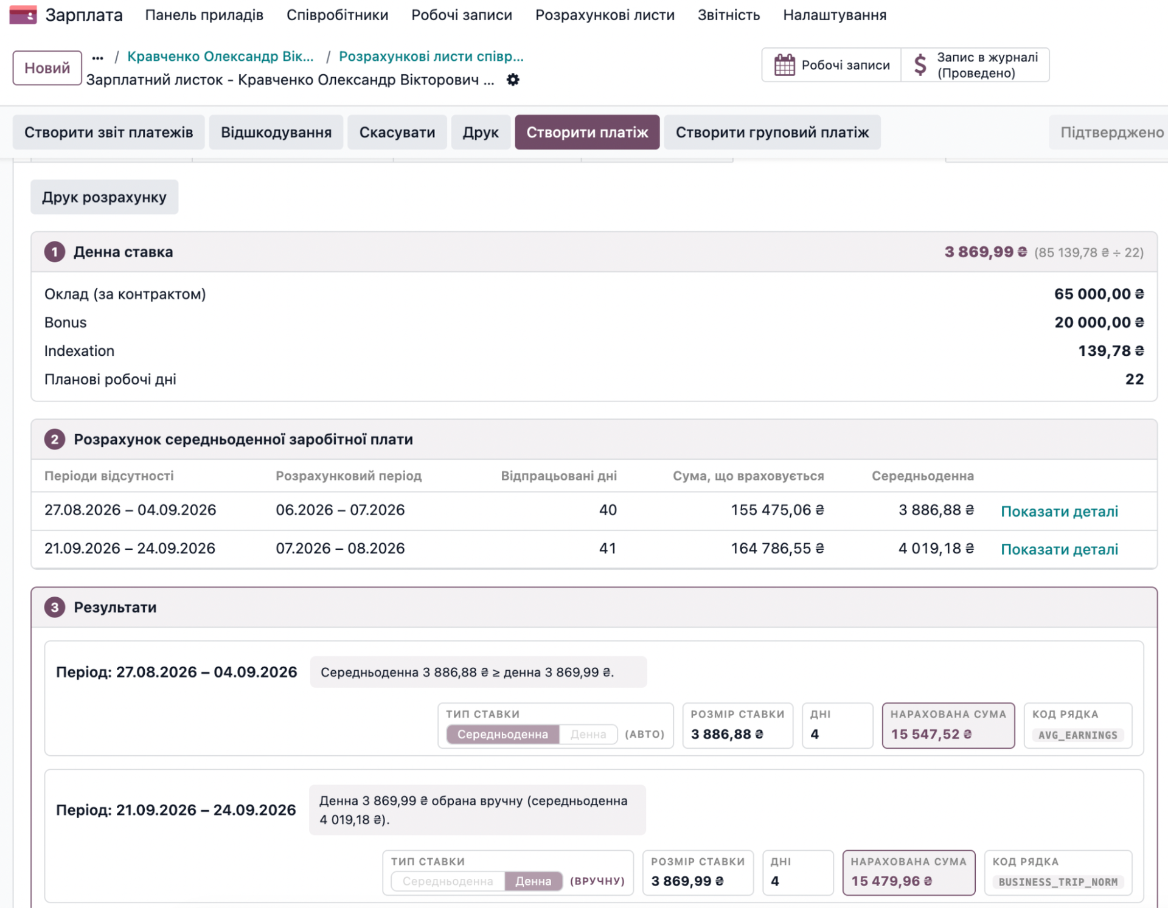1168x908 pixels.
Task: Click Скасувати button
Action: tap(397, 132)
